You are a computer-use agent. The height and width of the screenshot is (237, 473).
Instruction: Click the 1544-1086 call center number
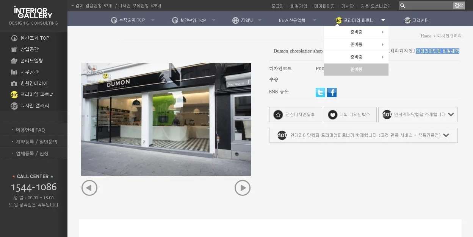(34, 187)
